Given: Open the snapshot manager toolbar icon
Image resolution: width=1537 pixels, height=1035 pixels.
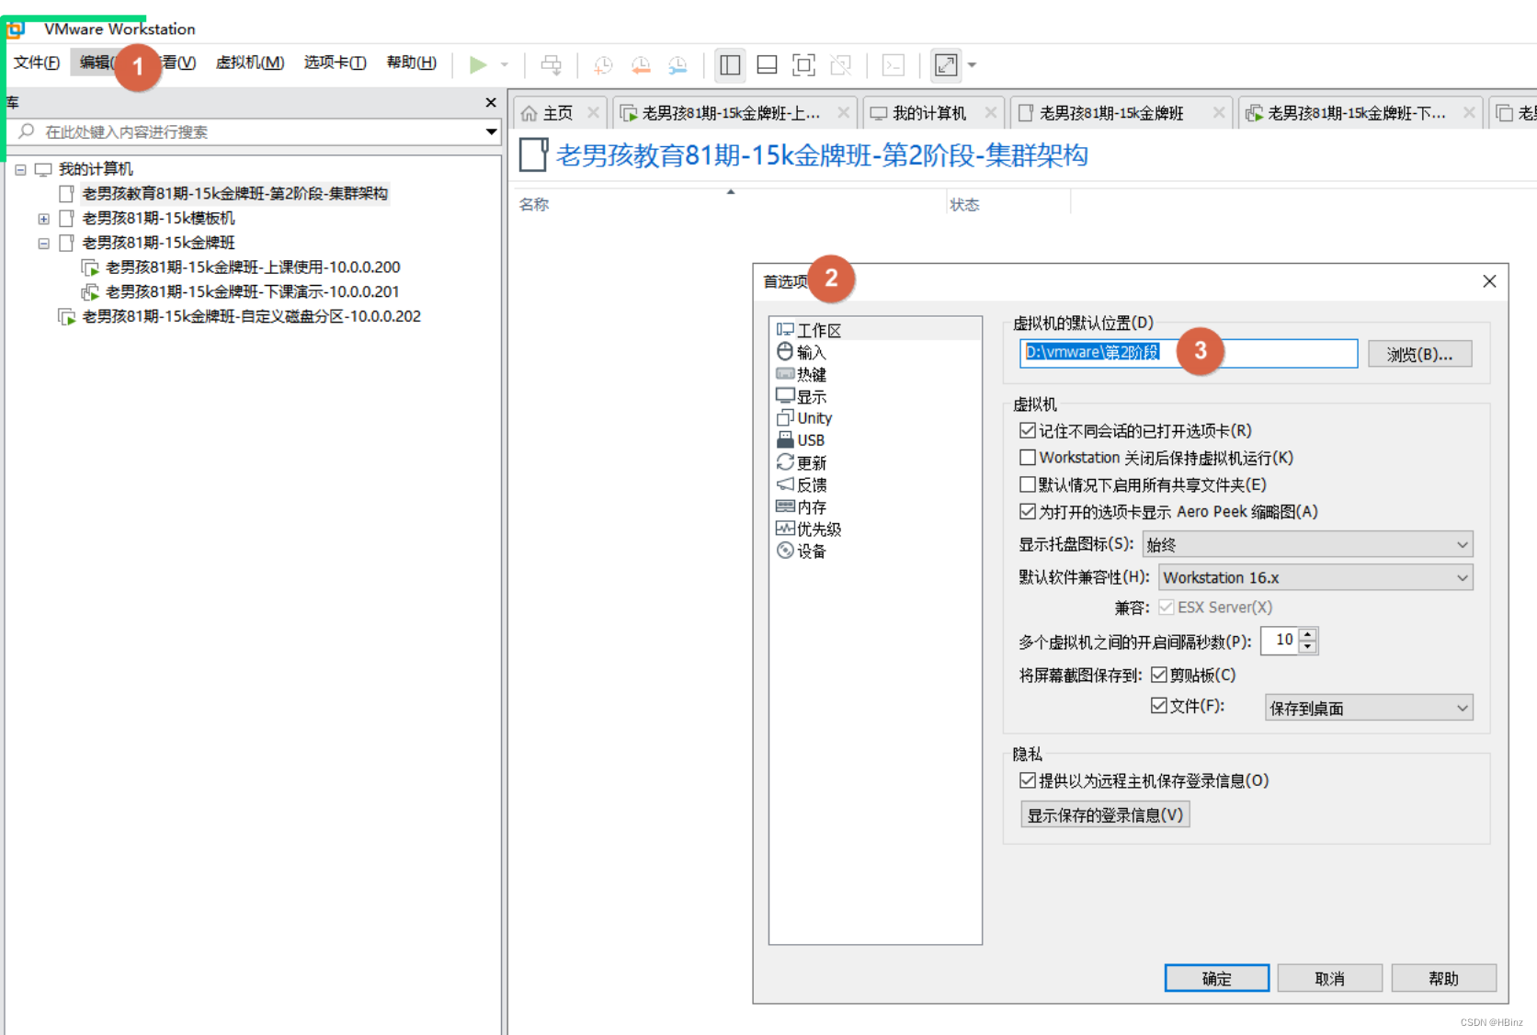Looking at the screenshot, I should click(x=677, y=64).
